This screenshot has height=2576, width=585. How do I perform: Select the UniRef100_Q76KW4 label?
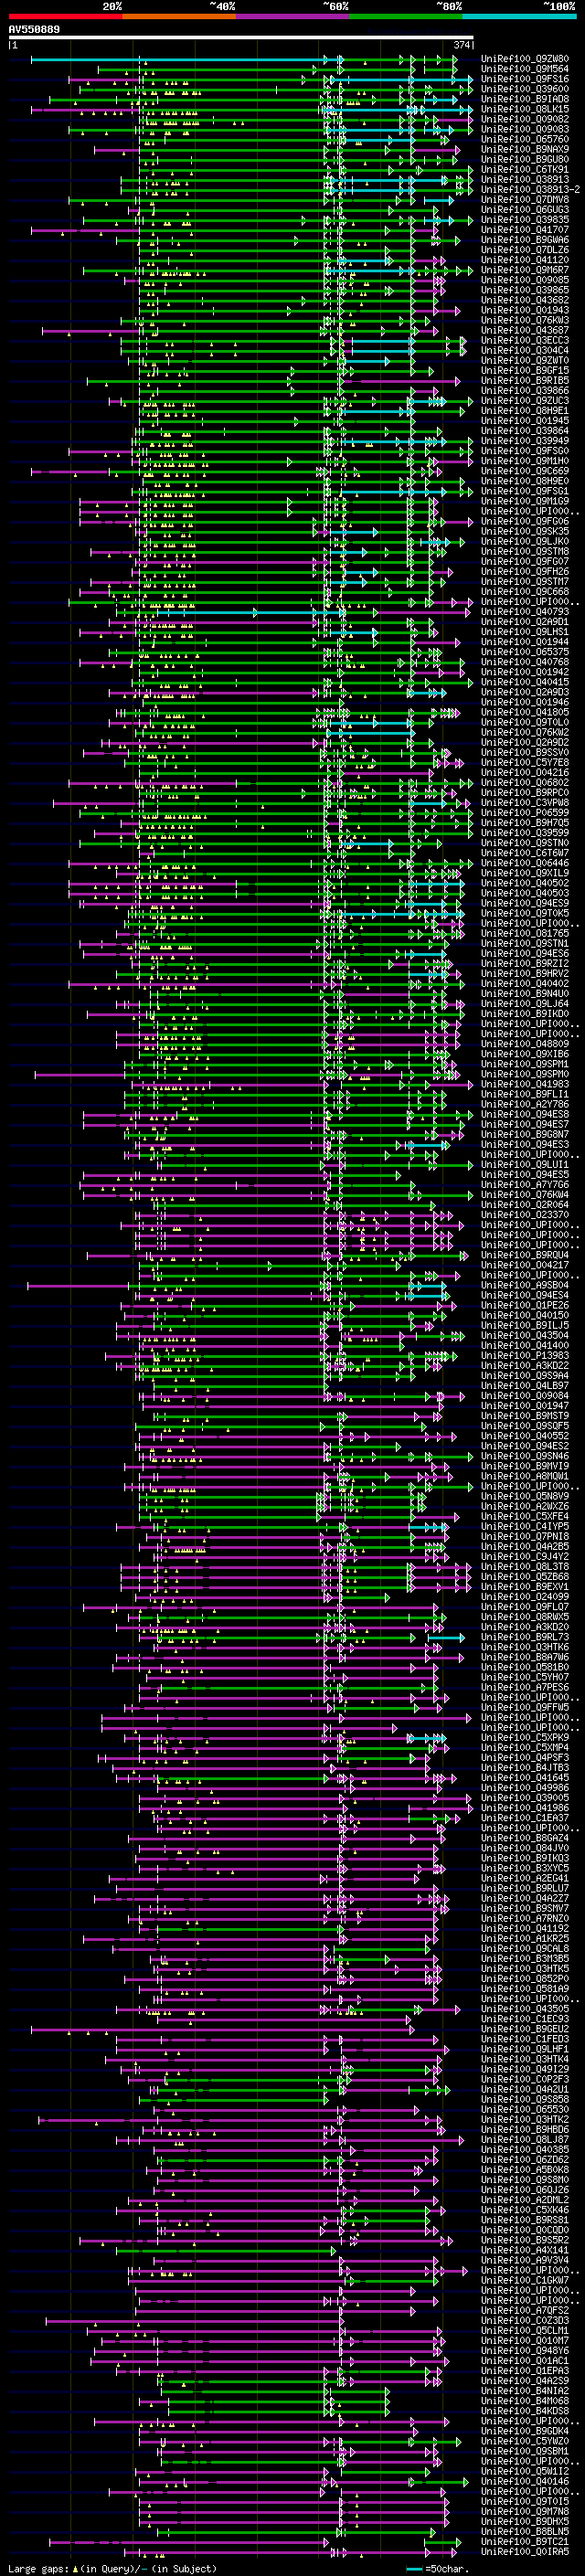click(x=525, y=1195)
